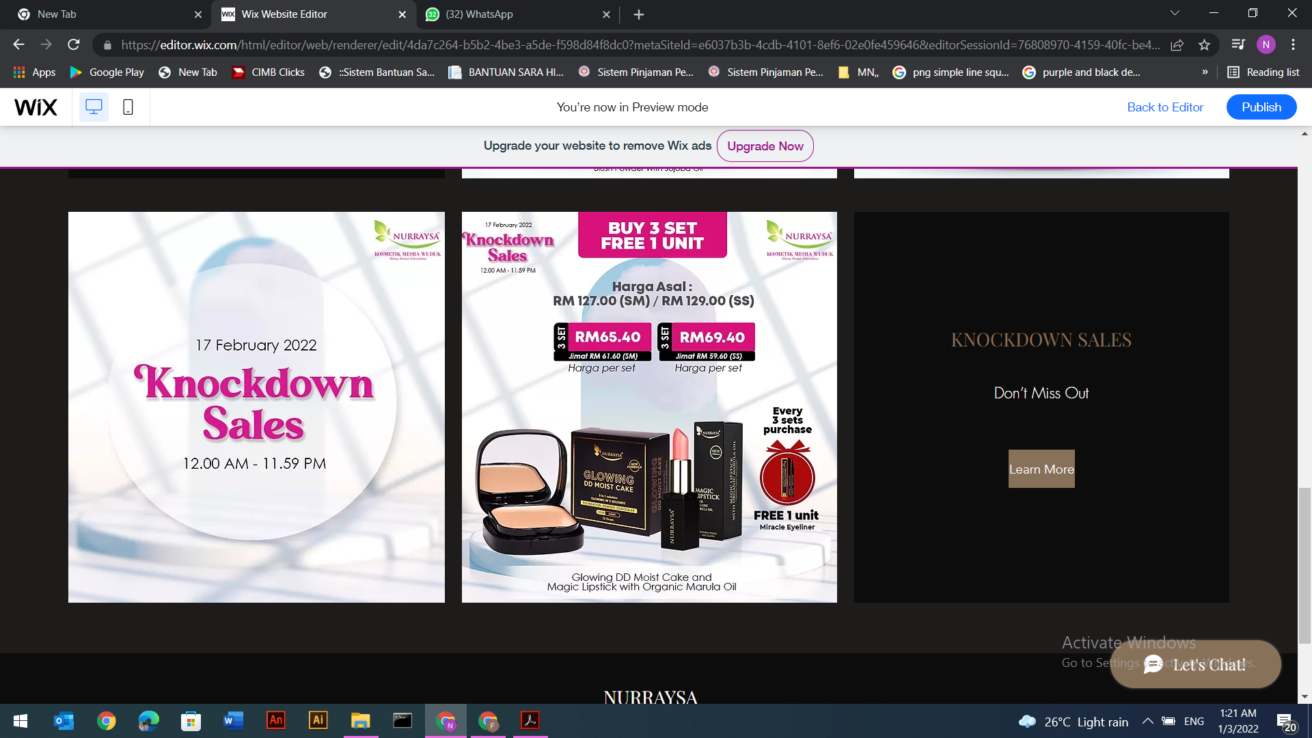Open the Chrome profile avatar N
The image size is (1312, 738).
tap(1266, 44)
